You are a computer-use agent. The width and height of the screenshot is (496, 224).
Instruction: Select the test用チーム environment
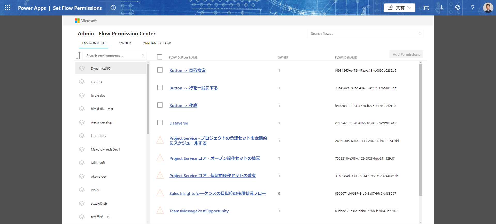tap(111, 217)
